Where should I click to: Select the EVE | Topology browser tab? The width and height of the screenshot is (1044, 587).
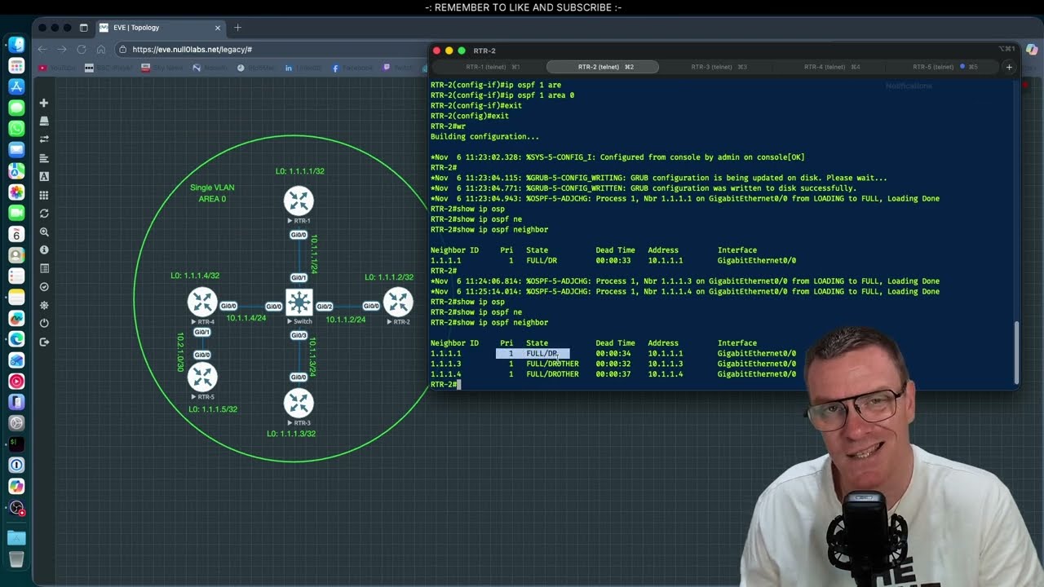point(160,28)
